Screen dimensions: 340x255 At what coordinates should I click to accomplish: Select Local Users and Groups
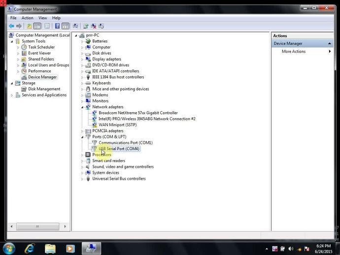tap(49, 65)
